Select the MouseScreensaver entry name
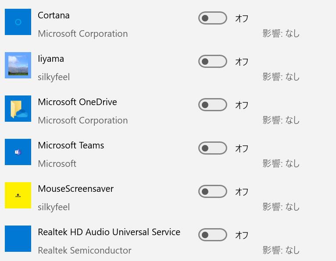336x261 pixels. (x=75, y=189)
